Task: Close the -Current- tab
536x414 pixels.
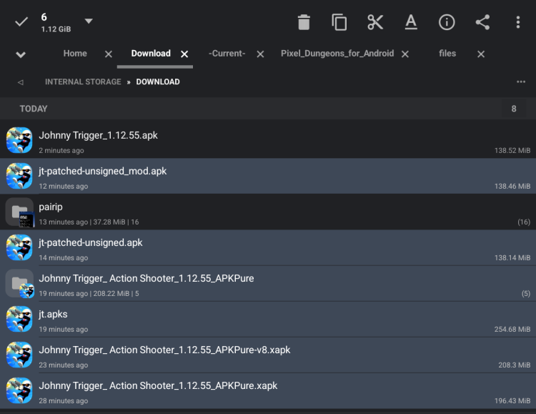Action: pyautogui.click(x=260, y=54)
